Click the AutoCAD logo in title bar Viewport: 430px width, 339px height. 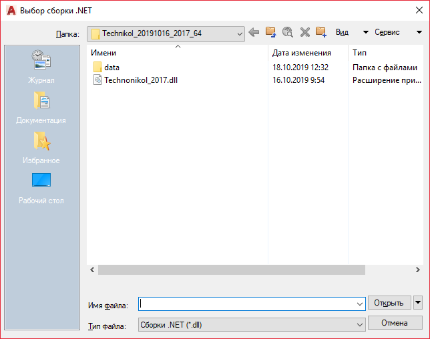tap(11, 11)
